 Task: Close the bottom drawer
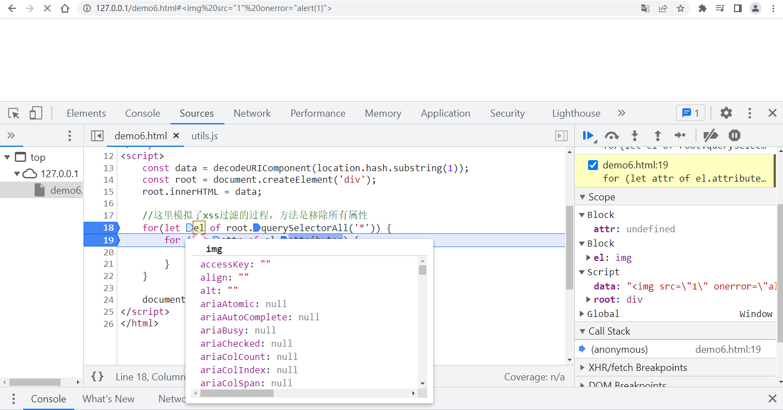click(773, 399)
